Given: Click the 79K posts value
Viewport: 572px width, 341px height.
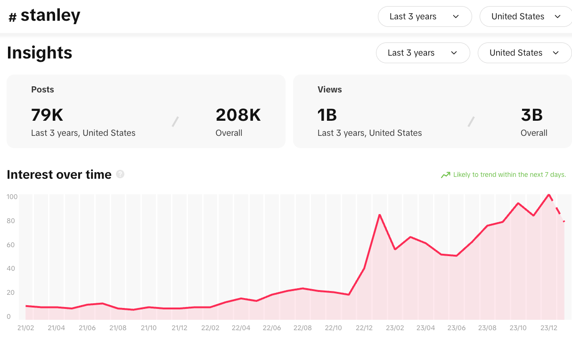Looking at the screenshot, I should coord(47,115).
